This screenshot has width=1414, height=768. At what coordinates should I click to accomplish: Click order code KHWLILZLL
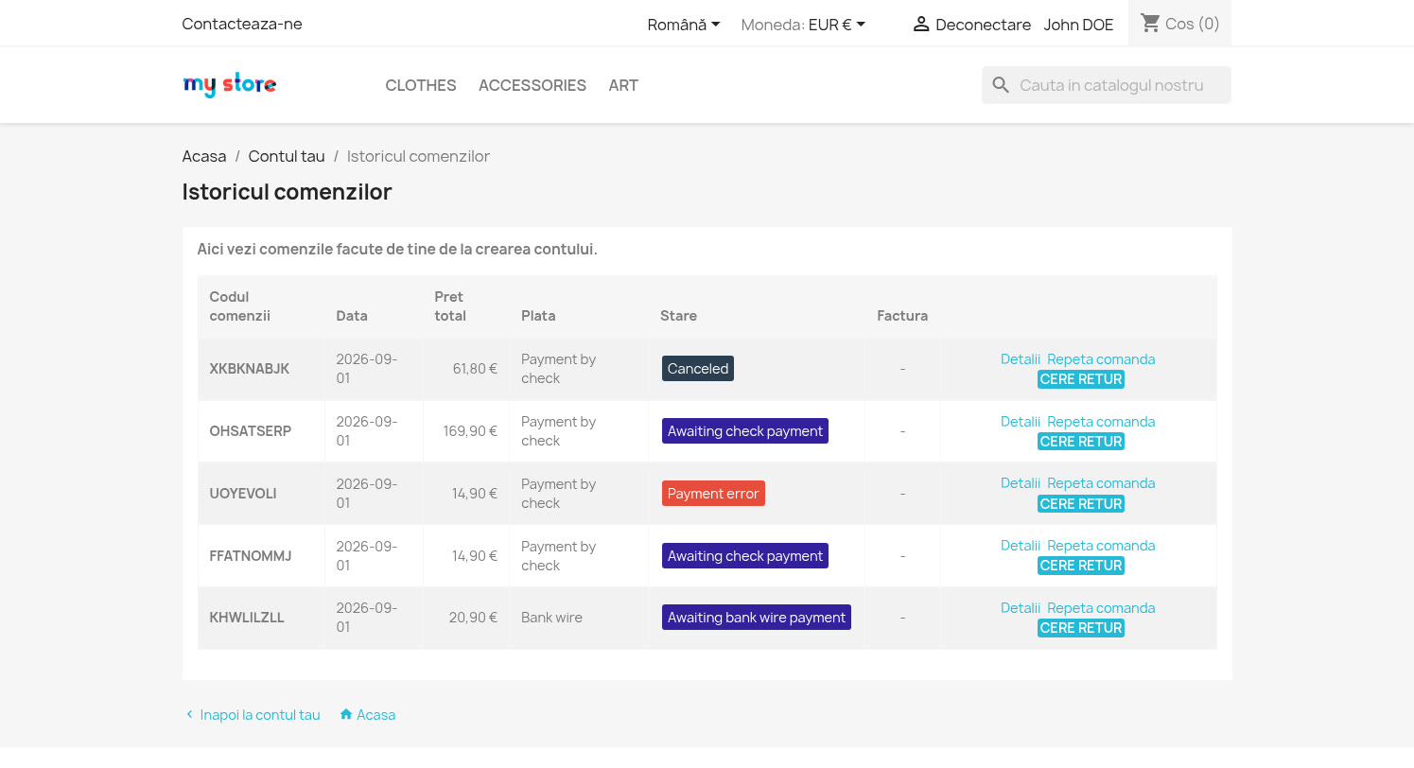[247, 618]
